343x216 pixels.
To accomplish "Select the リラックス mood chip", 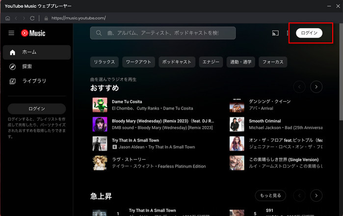I will click(105, 62).
